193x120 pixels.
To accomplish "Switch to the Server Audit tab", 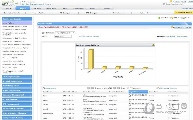I will tap(51, 8).
